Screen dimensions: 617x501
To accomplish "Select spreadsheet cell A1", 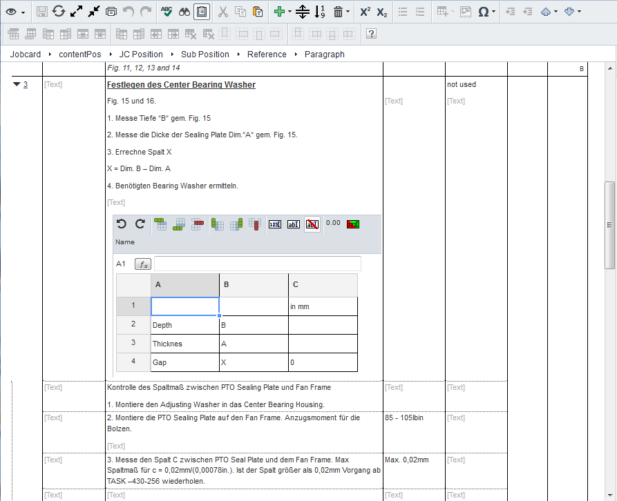I will click(185, 306).
